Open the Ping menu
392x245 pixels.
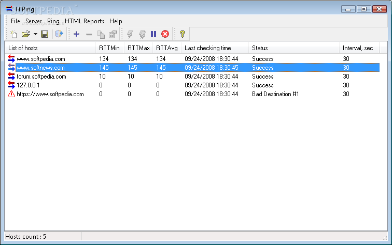tap(53, 21)
